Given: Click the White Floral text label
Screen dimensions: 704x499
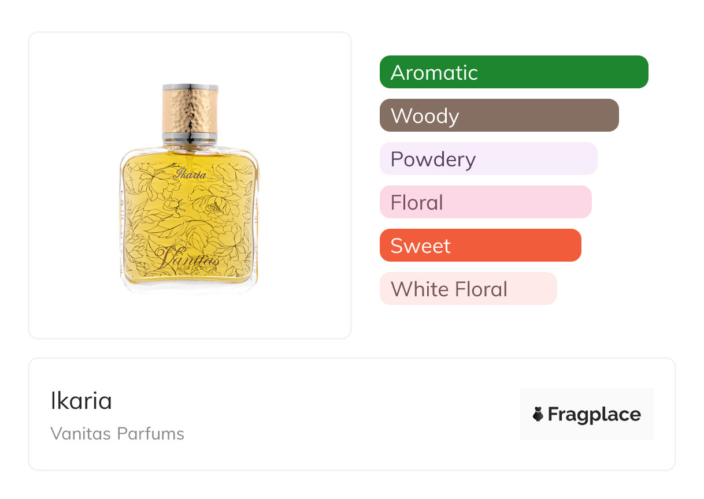Looking at the screenshot, I should [449, 289].
